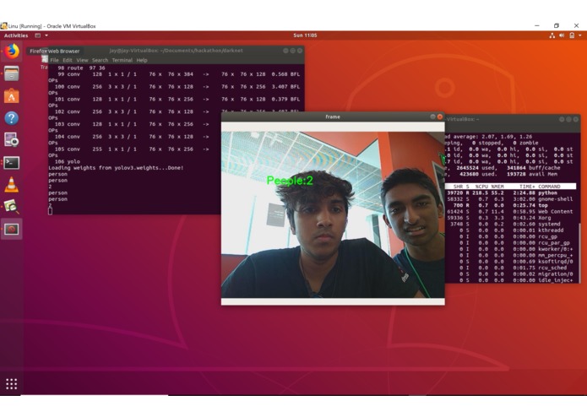Click the terminal cursor block at prompt
The height and width of the screenshot is (417, 587).
[x=50, y=211]
